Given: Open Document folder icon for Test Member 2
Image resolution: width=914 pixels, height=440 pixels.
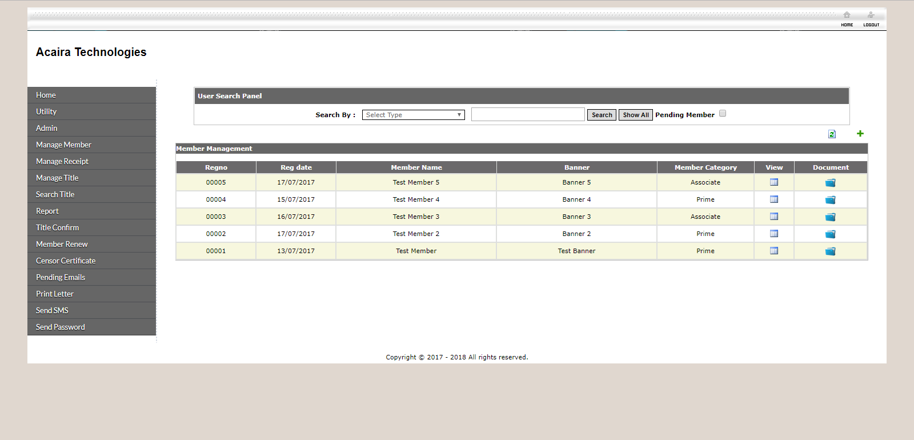Looking at the screenshot, I should click(x=830, y=234).
